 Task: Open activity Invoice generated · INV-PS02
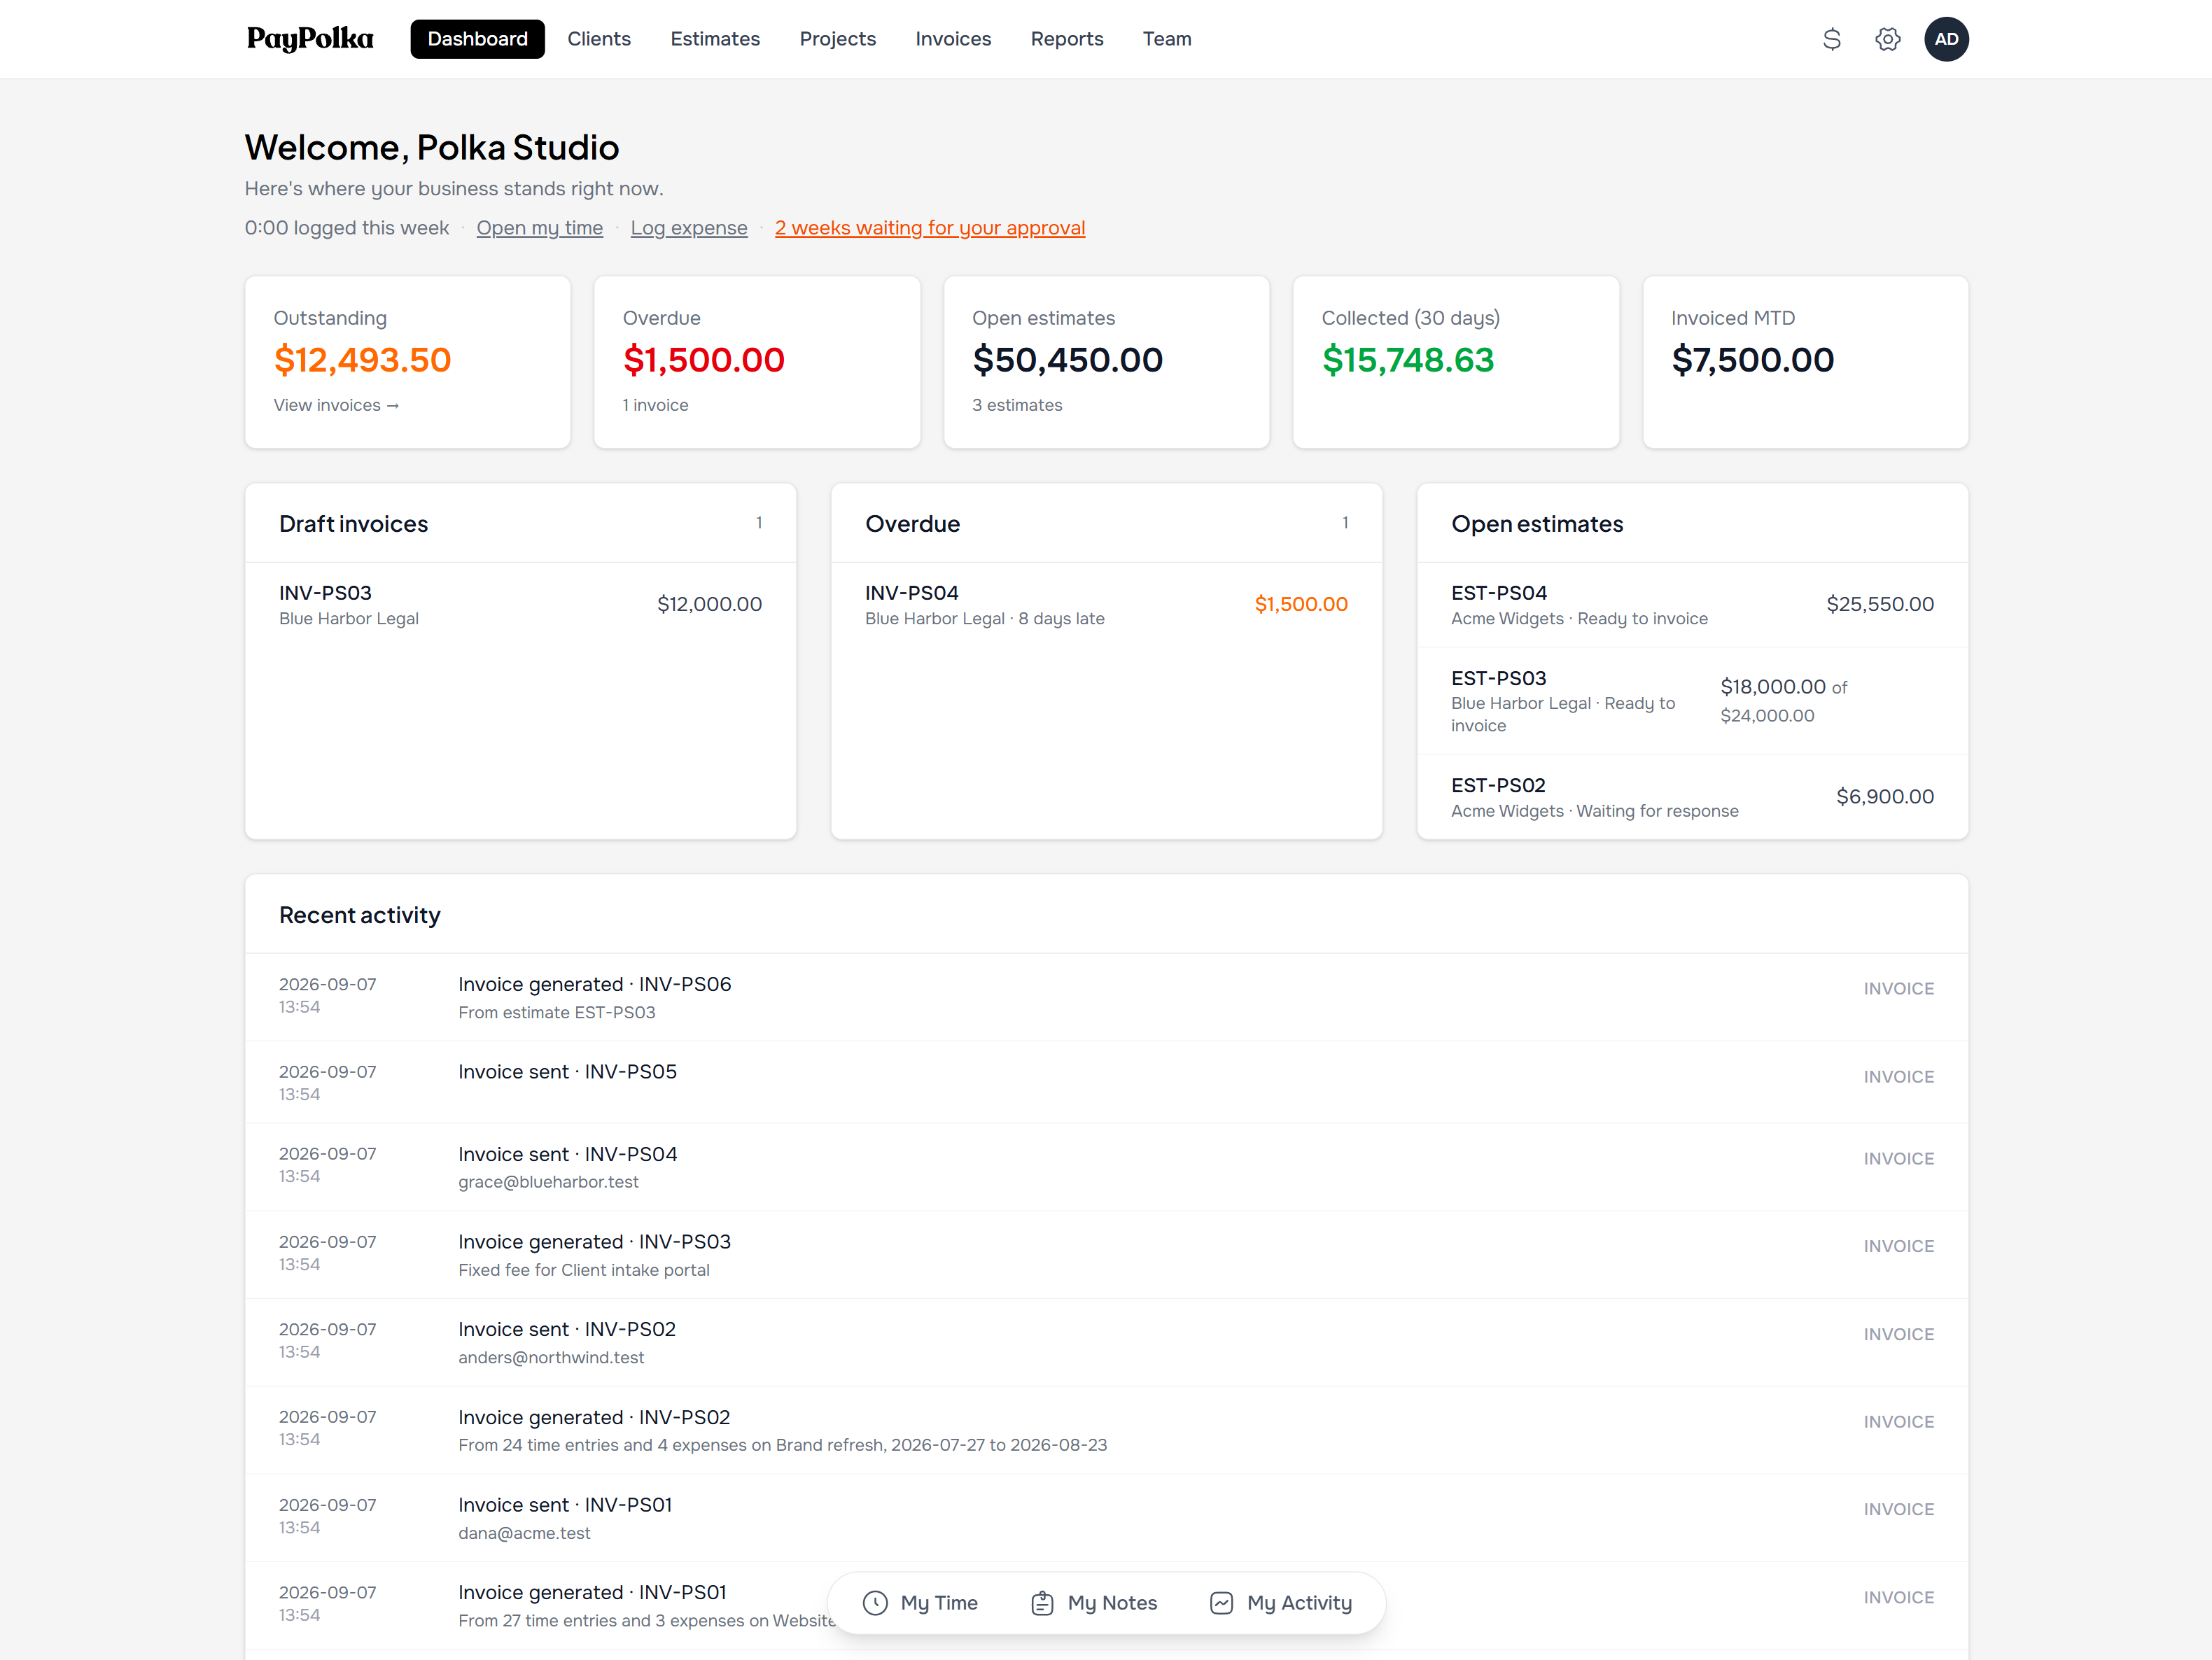(1106, 1430)
